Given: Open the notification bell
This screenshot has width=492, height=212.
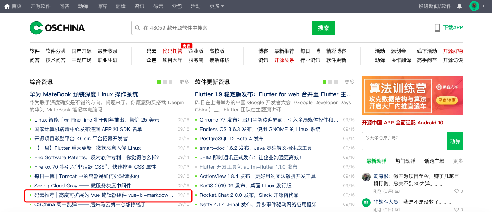Looking at the screenshot, I should click(459, 6).
